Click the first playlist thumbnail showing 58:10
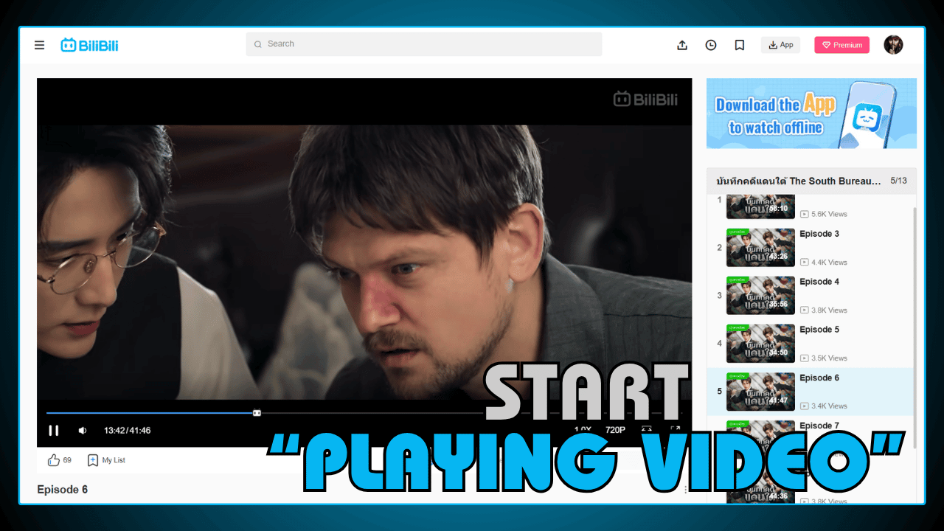This screenshot has height=531, width=944. pyautogui.click(x=760, y=207)
